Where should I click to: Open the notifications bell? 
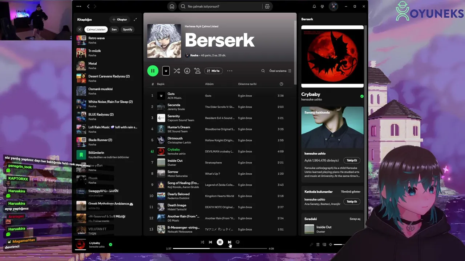pos(314,6)
